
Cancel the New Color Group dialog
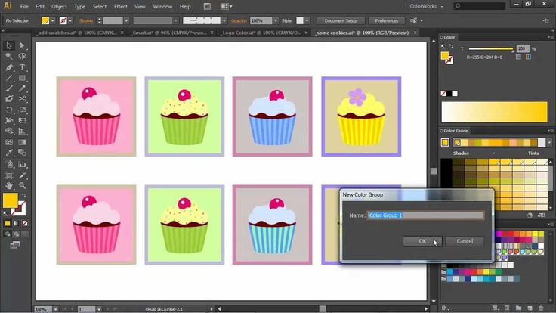(x=465, y=241)
